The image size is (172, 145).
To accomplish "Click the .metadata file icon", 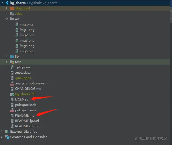I will click(12, 73).
